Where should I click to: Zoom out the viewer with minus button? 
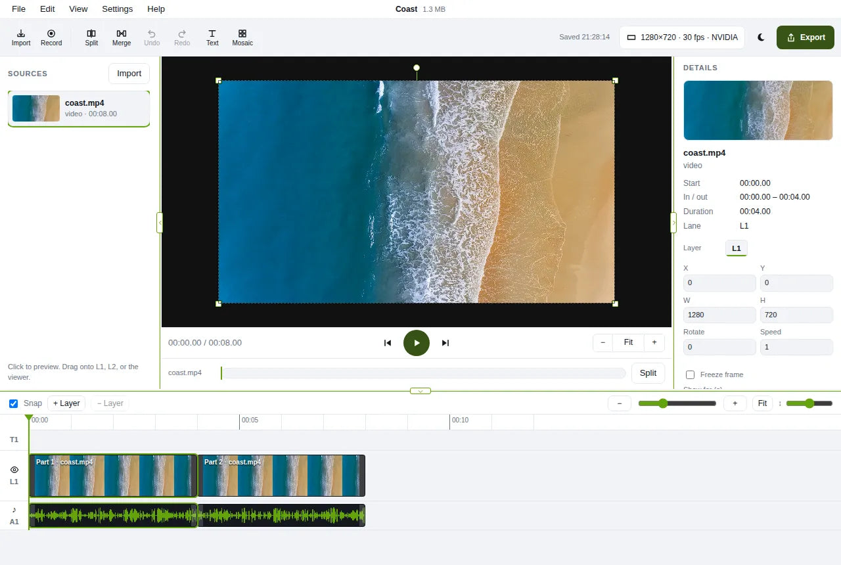602,342
